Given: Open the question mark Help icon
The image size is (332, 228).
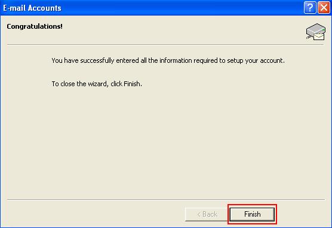Looking at the screenshot, I should click(310, 8).
